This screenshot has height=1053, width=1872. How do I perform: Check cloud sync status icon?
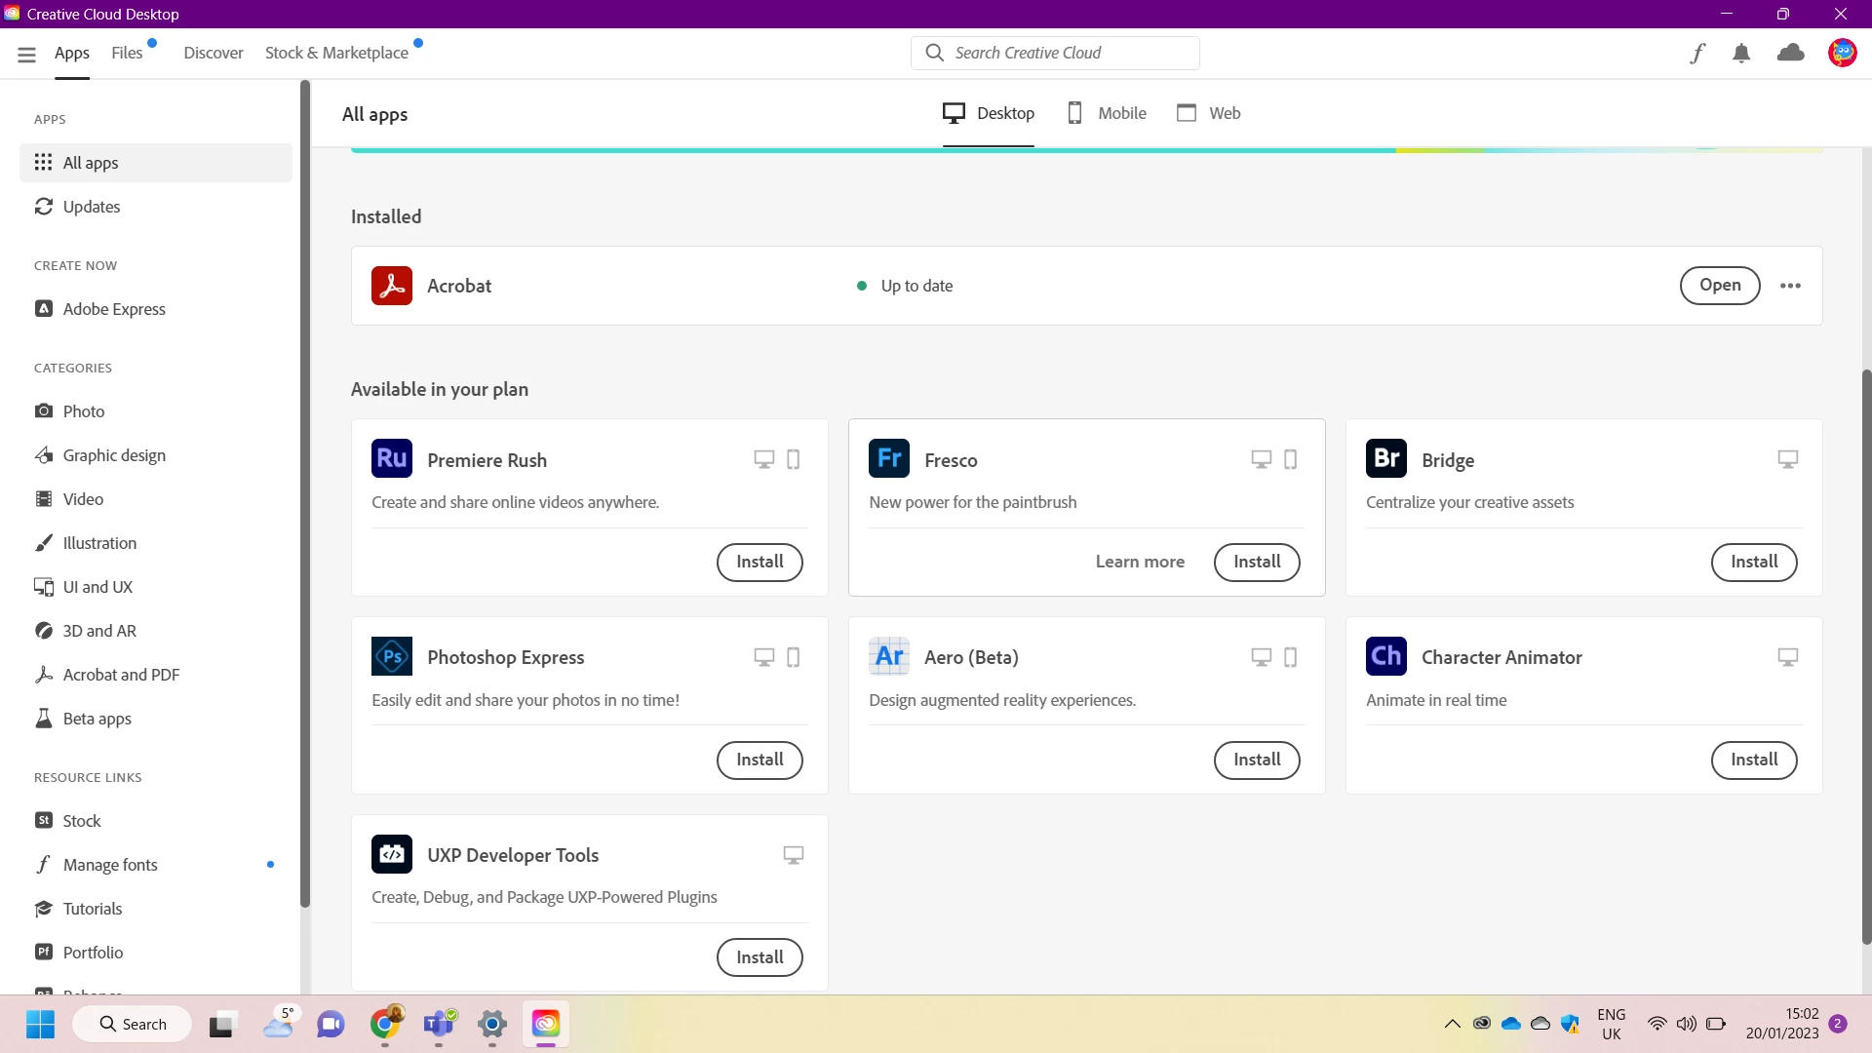[1791, 54]
